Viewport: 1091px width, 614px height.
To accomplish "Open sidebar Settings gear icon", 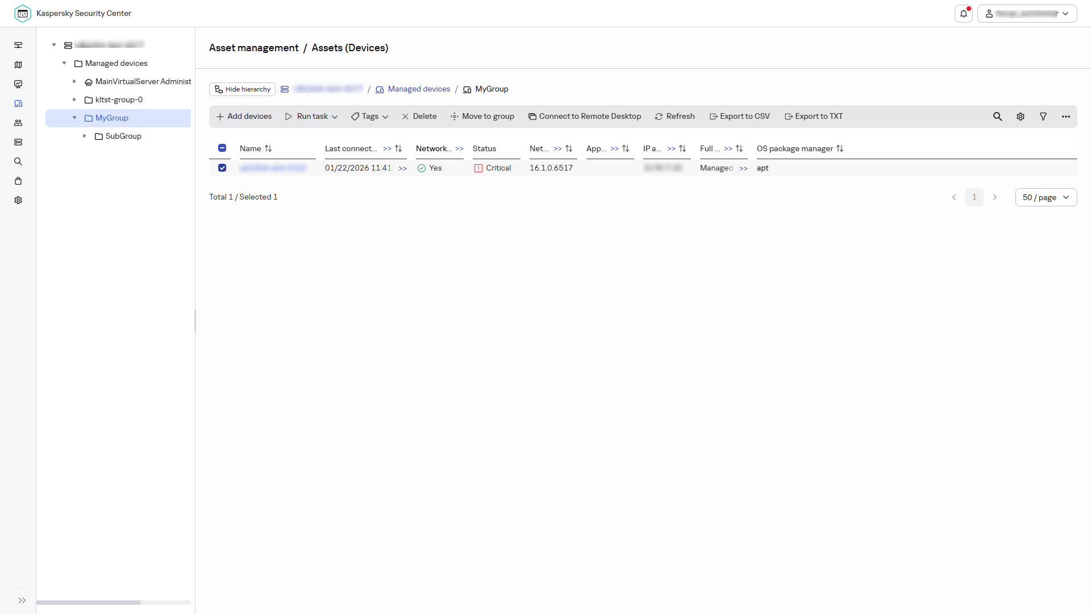I will tap(18, 200).
